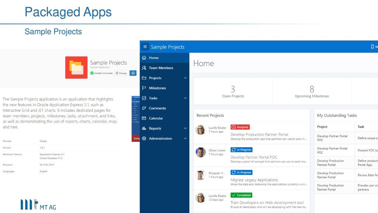The image size is (378, 213).
Task: Click the small app screenshot thumbnail
Action: [135, 119]
